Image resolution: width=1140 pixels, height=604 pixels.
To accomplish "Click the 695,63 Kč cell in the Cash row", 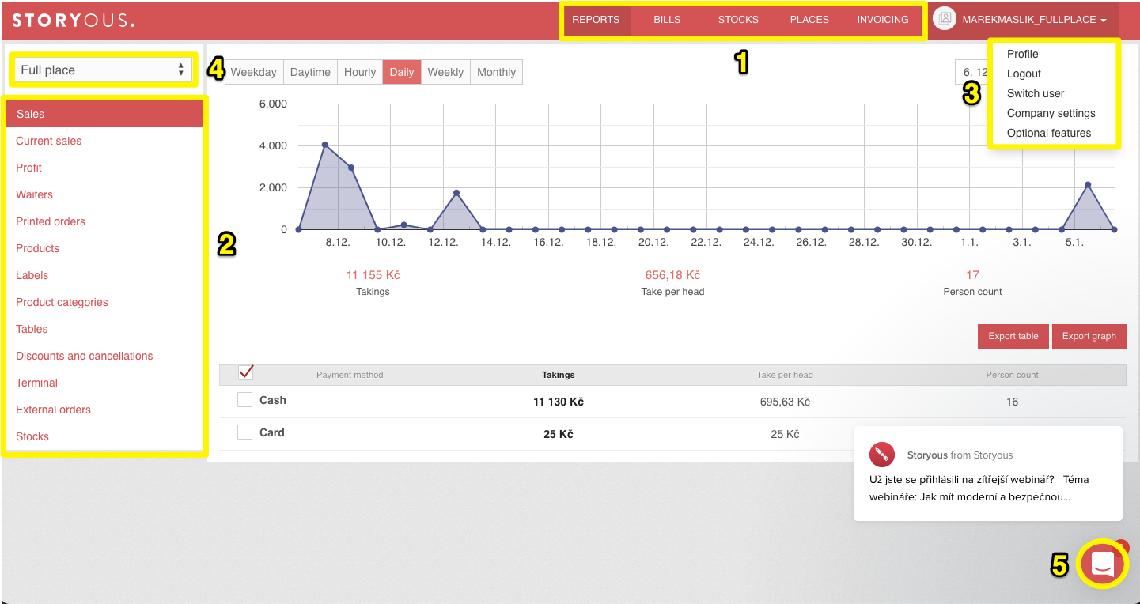I will (785, 402).
